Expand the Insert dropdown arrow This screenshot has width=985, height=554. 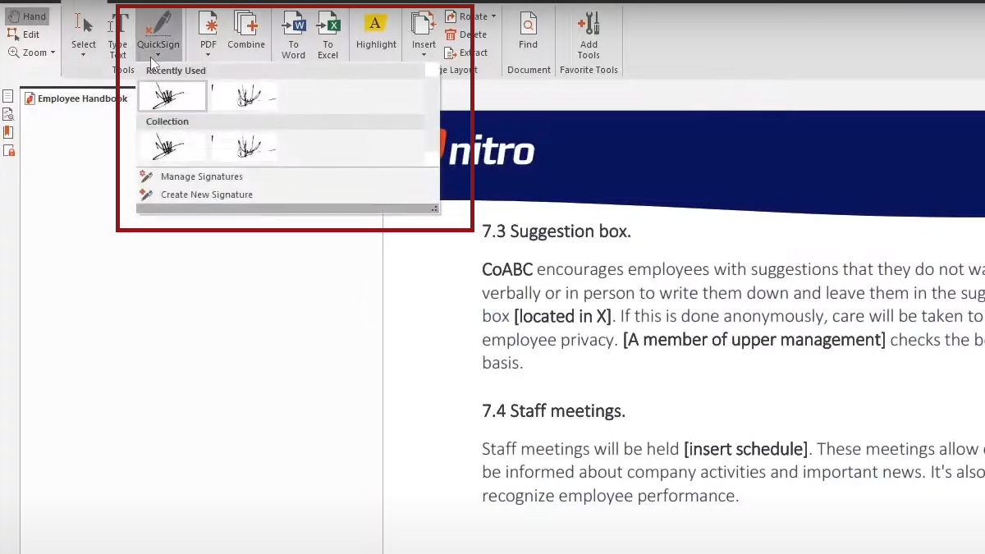(x=424, y=55)
